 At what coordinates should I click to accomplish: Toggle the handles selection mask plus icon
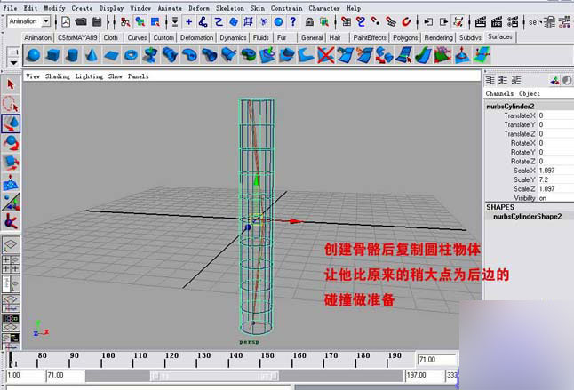point(189,22)
